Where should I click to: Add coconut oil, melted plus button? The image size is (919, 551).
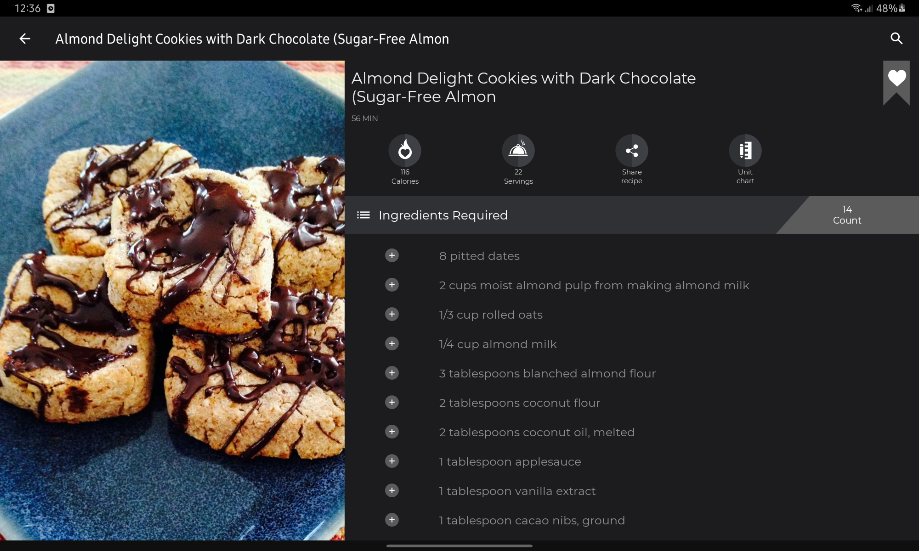tap(392, 432)
